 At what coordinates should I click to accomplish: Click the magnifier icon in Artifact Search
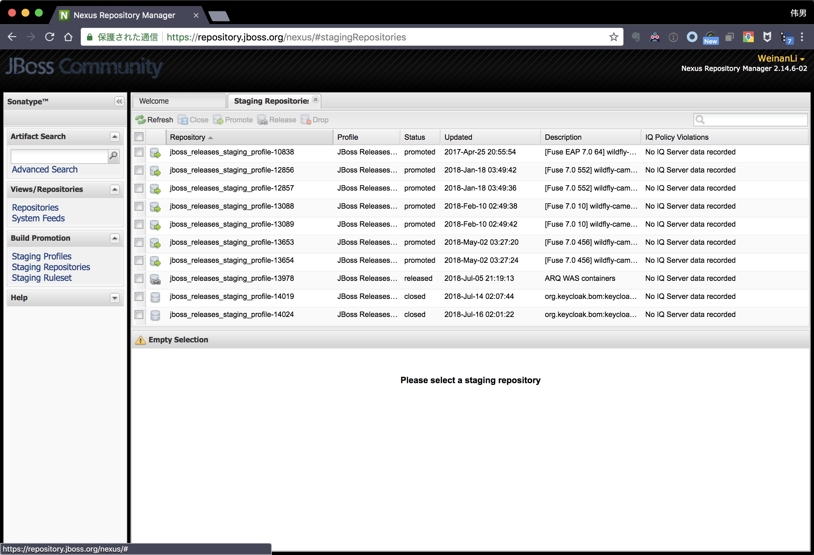click(x=113, y=156)
